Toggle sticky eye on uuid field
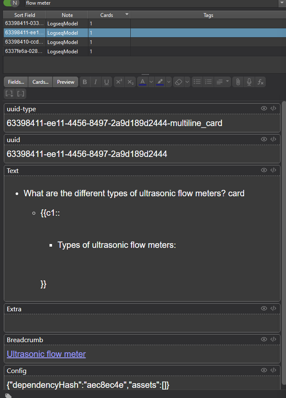Image resolution: width=286 pixels, height=398 pixels. (x=264, y=139)
